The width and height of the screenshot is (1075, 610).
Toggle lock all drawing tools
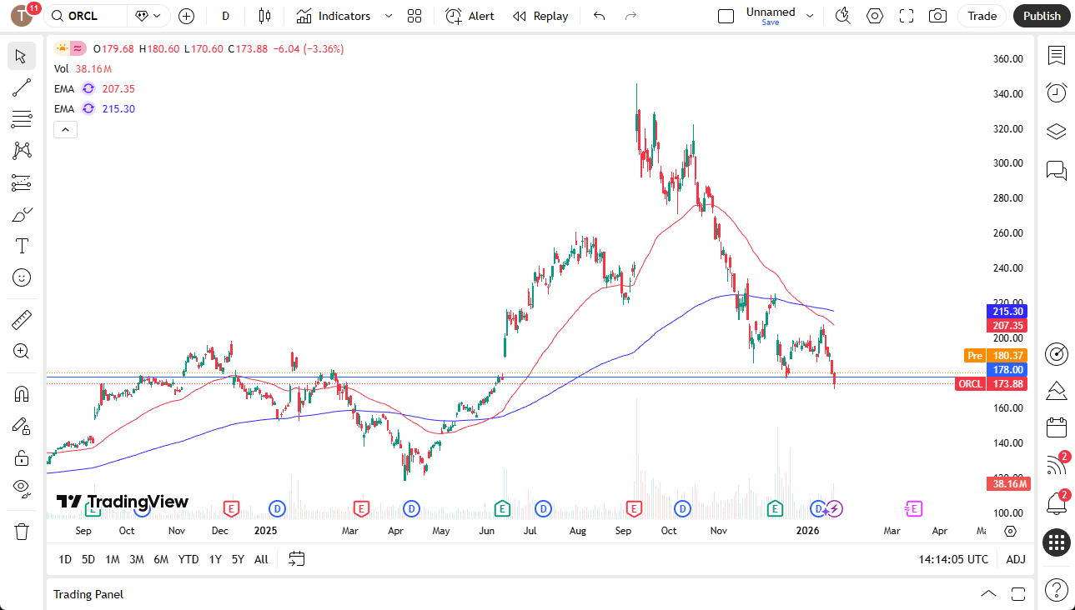22,457
